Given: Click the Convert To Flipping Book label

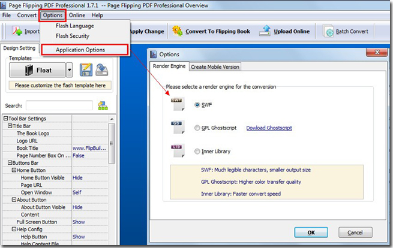Looking at the screenshot, I should (218, 32).
